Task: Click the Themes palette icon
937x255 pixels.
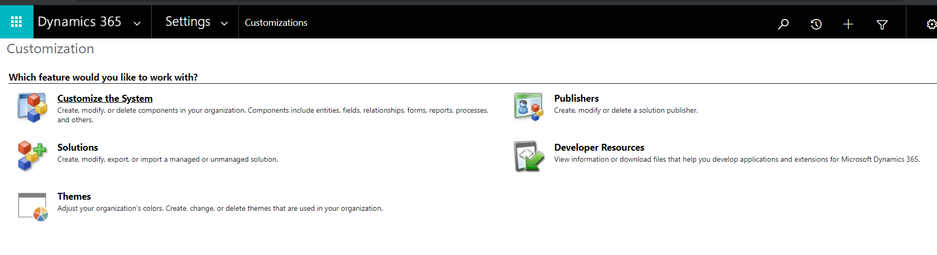Action: coord(33,207)
